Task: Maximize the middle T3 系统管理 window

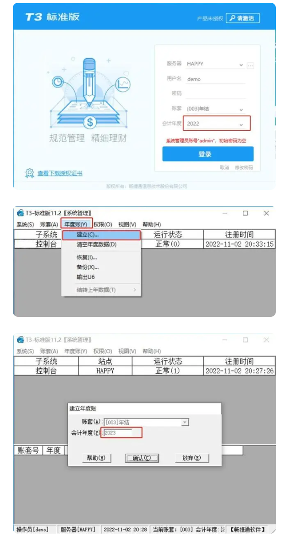Action: [245, 213]
